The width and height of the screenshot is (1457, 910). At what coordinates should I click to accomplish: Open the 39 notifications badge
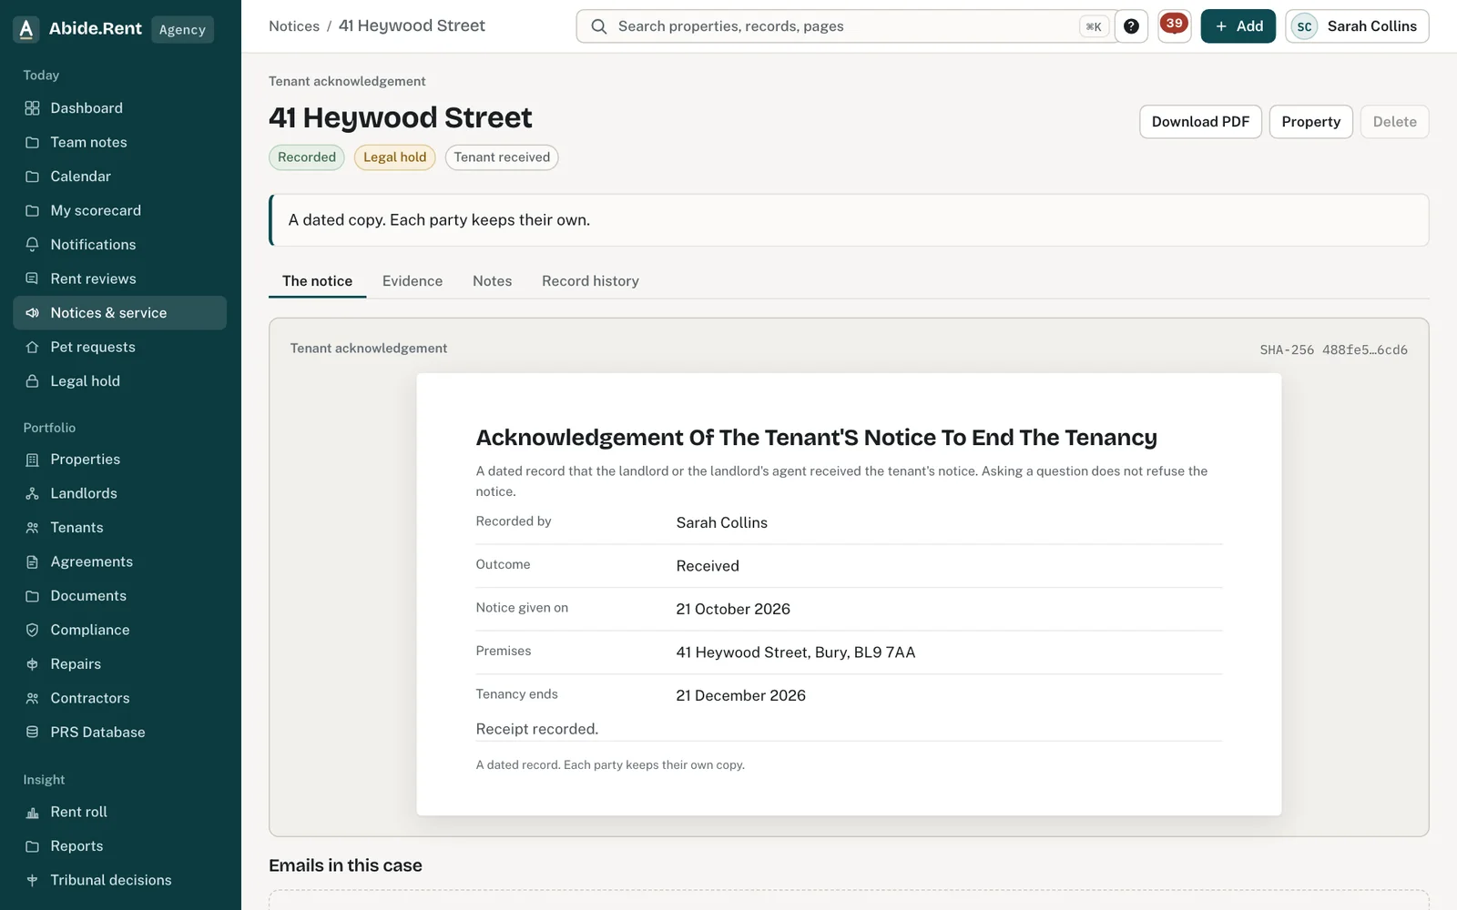point(1175,25)
